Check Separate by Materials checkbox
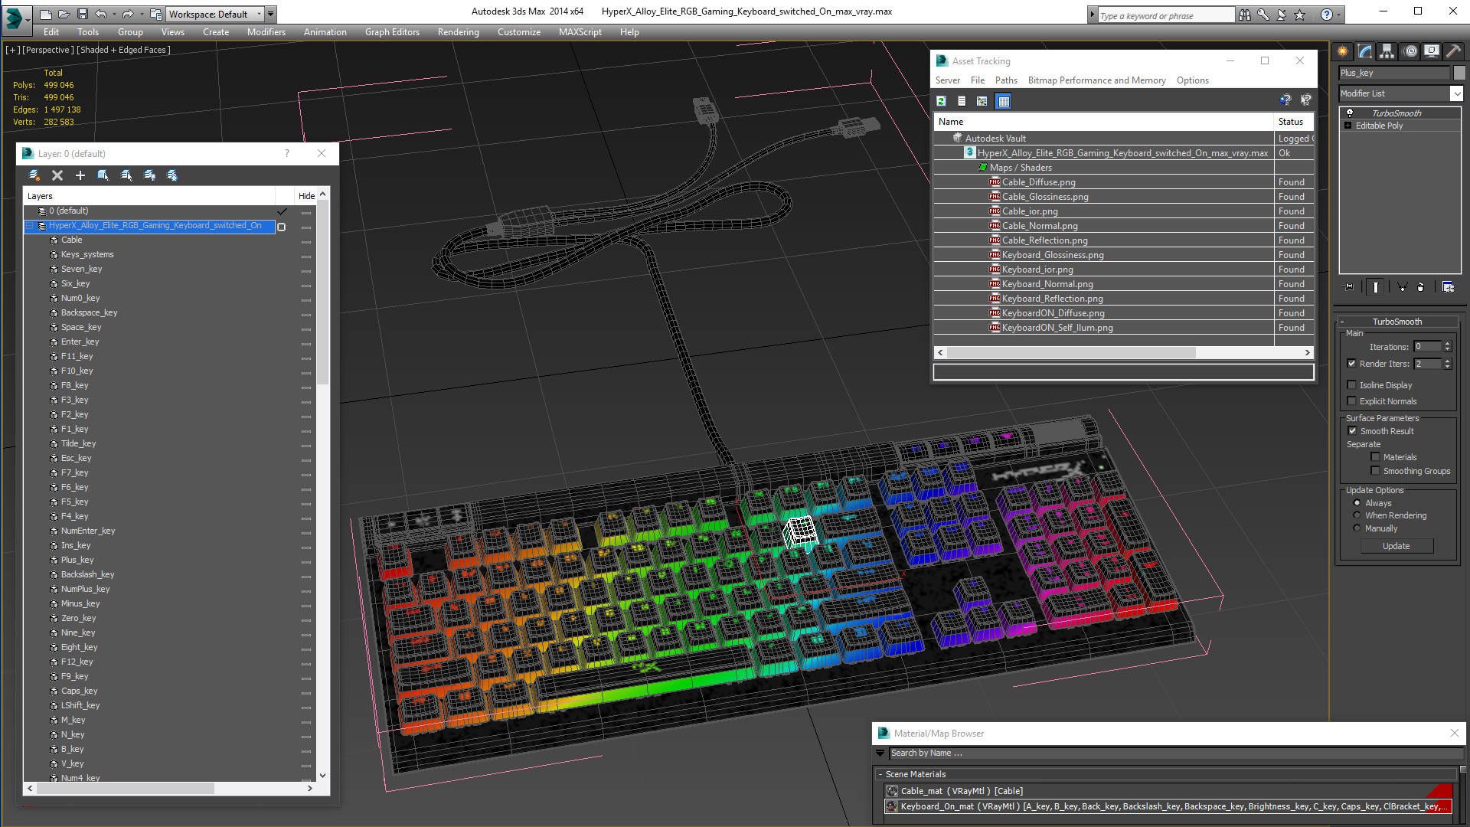Screen dimensions: 1470x827 (1376, 457)
